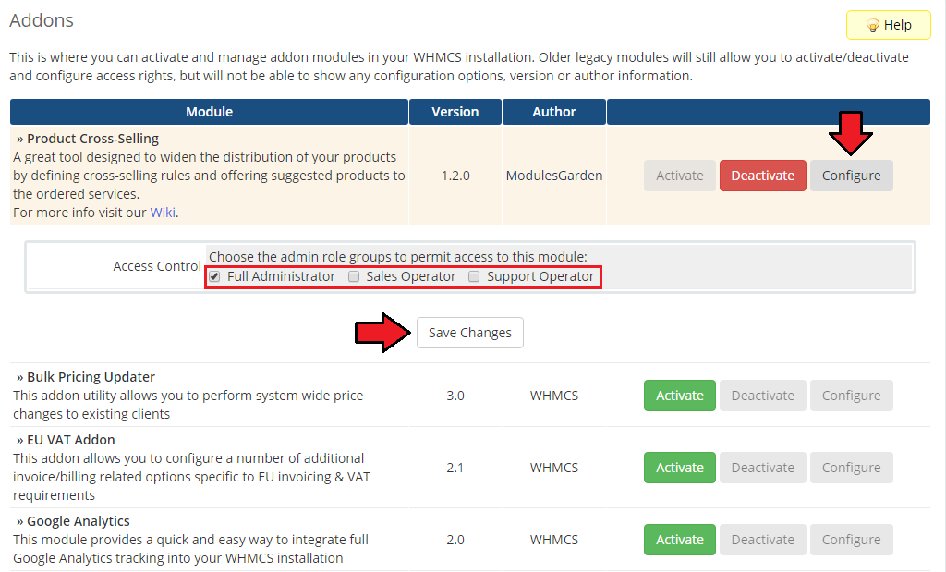The width and height of the screenshot is (946, 572).
Task: Activate the EU VAT Addon
Action: (680, 468)
